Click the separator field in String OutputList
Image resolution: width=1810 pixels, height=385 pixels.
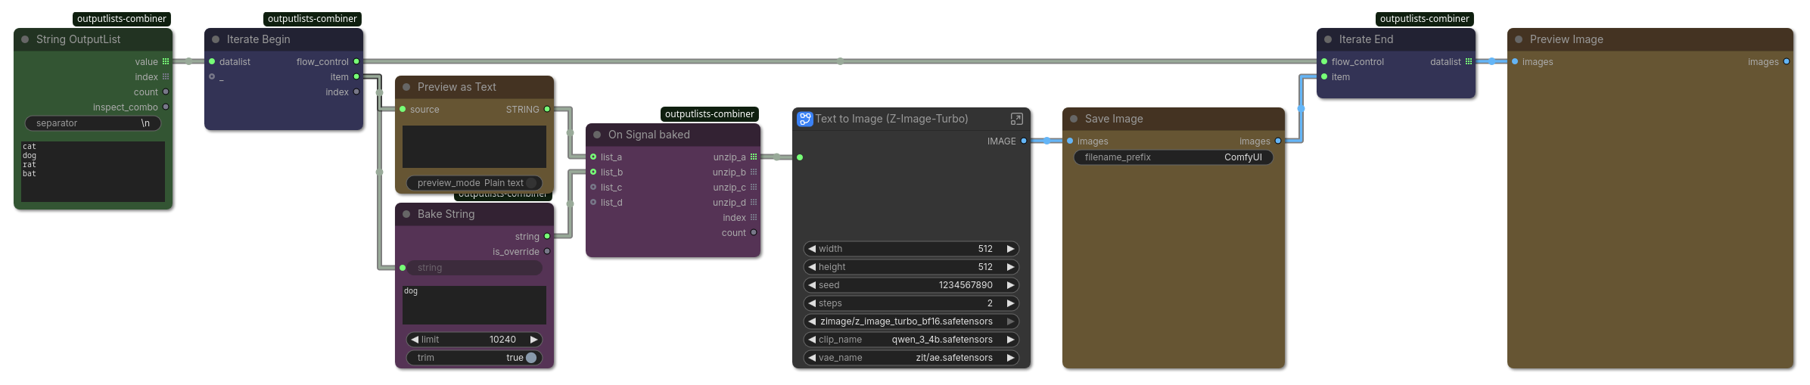(x=93, y=123)
